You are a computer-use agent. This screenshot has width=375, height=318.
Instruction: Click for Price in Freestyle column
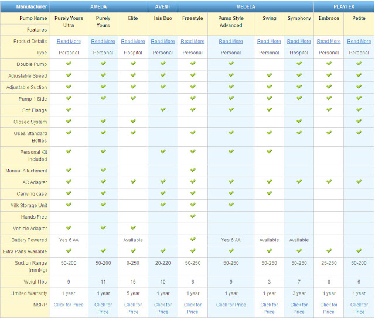tap(193, 309)
